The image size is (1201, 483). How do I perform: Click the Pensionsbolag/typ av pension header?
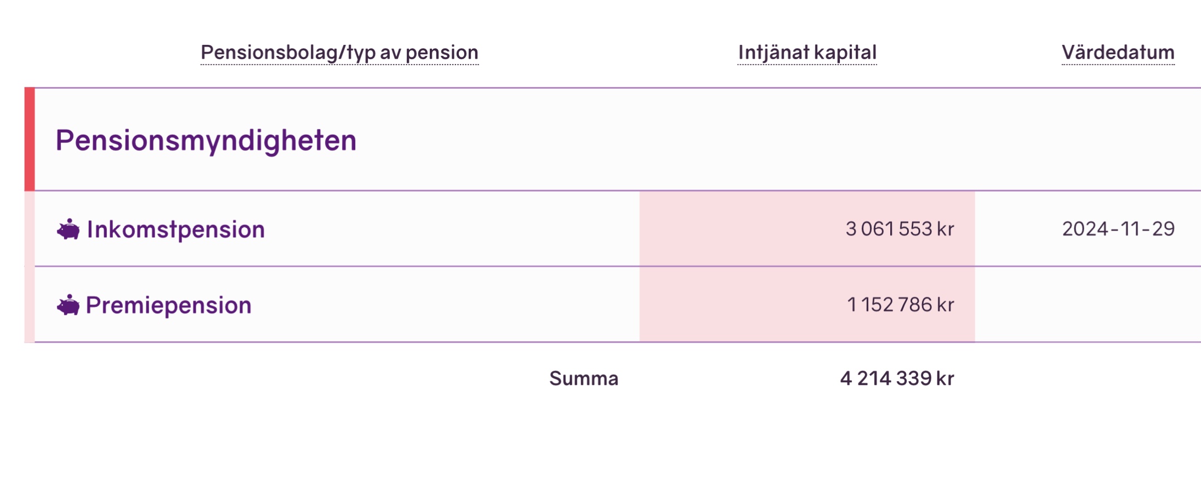point(339,53)
